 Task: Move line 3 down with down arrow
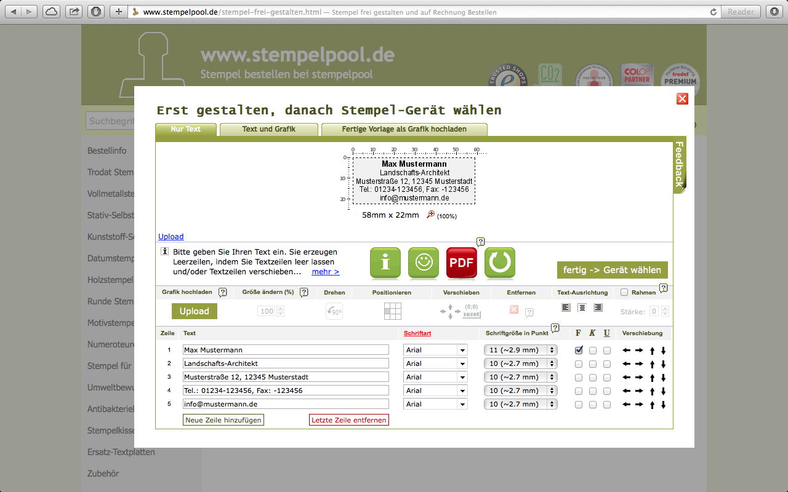coord(663,378)
